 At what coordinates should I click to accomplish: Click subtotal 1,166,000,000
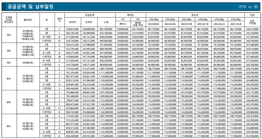pos(106,112)
